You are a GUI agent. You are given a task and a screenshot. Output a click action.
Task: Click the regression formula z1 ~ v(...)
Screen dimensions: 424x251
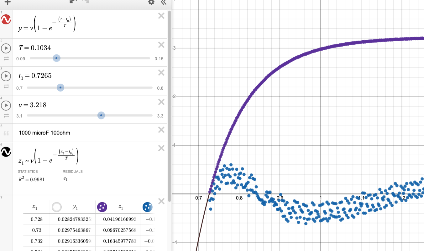[x=48, y=156]
